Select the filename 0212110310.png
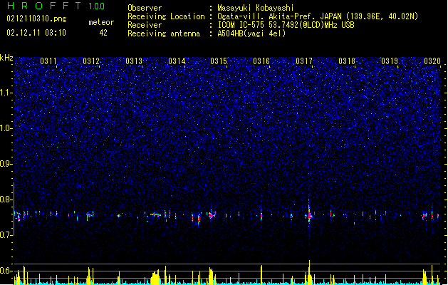The image size is (448, 285). [36, 19]
